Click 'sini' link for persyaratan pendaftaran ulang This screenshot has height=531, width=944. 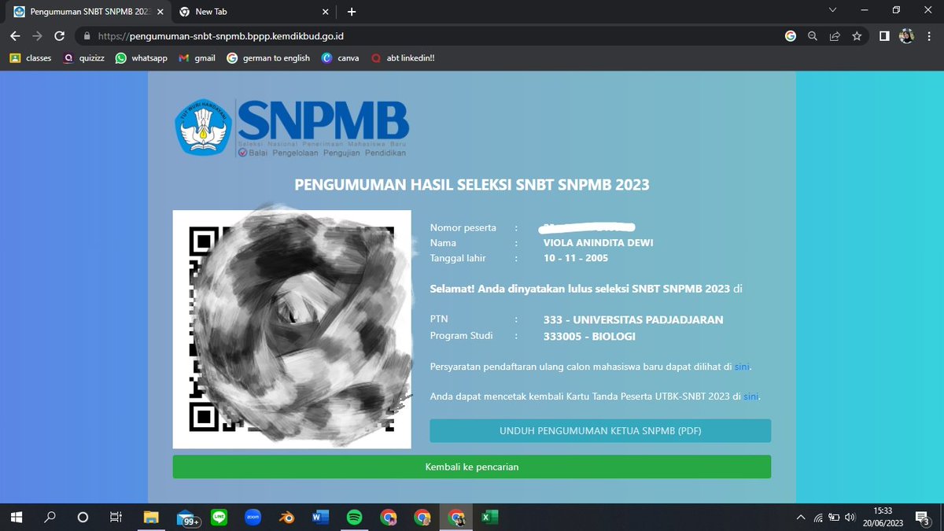742,367
